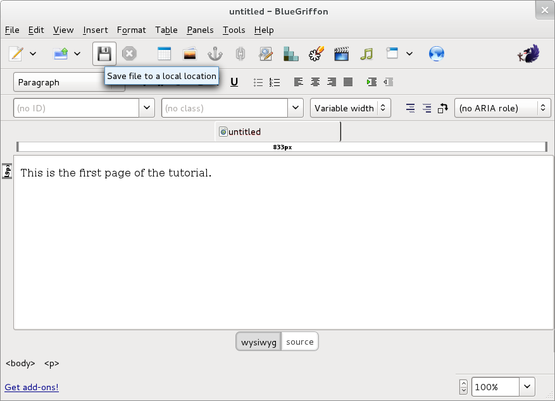Click the Save file floppy disk icon
The width and height of the screenshot is (555, 401).
(104, 54)
